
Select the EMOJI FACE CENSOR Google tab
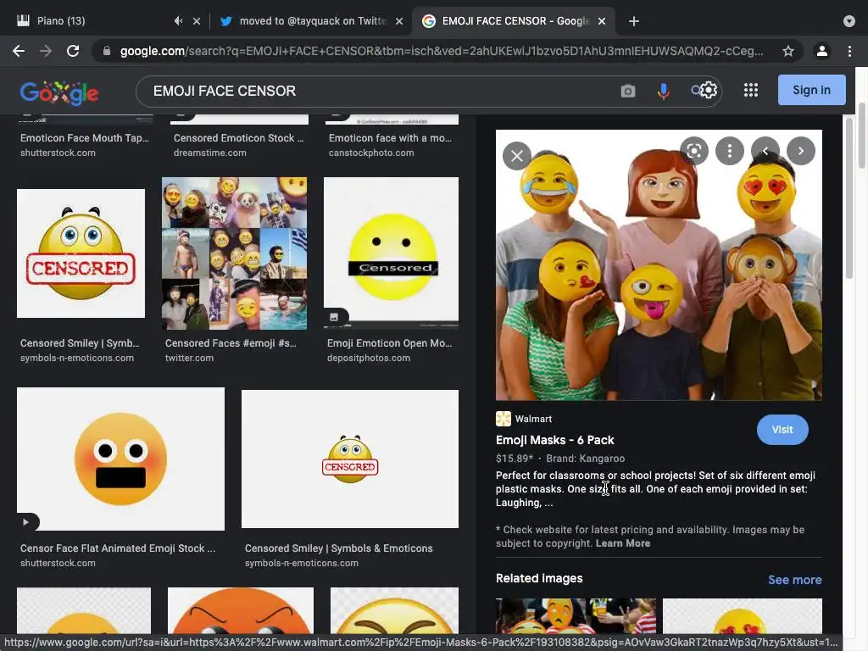pos(515,21)
